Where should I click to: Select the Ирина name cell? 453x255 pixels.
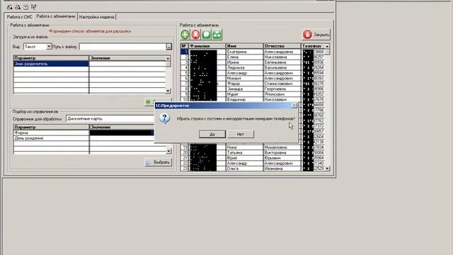(244, 62)
